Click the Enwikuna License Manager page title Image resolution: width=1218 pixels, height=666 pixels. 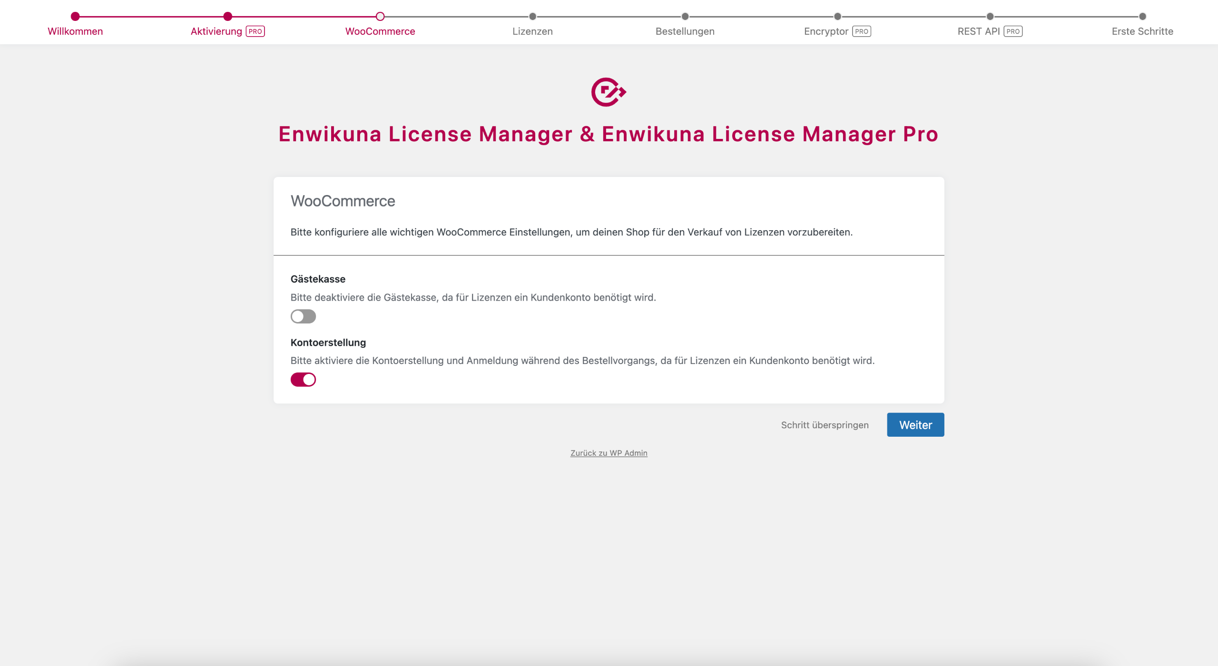(x=609, y=134)
